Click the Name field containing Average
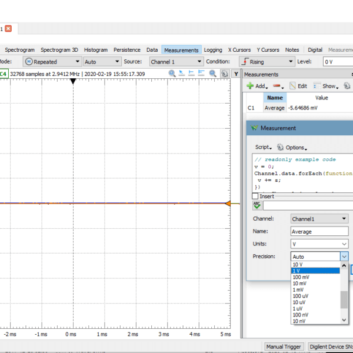The height and width of the screenshot is (353, 353). 319,231
